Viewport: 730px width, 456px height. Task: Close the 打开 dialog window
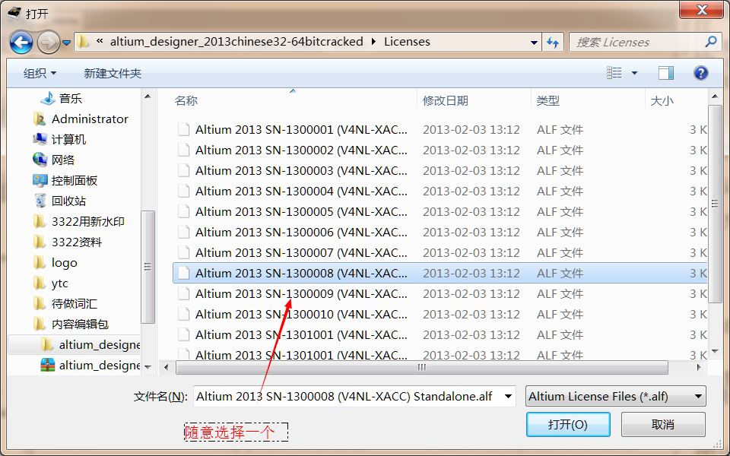click(702, 10)
